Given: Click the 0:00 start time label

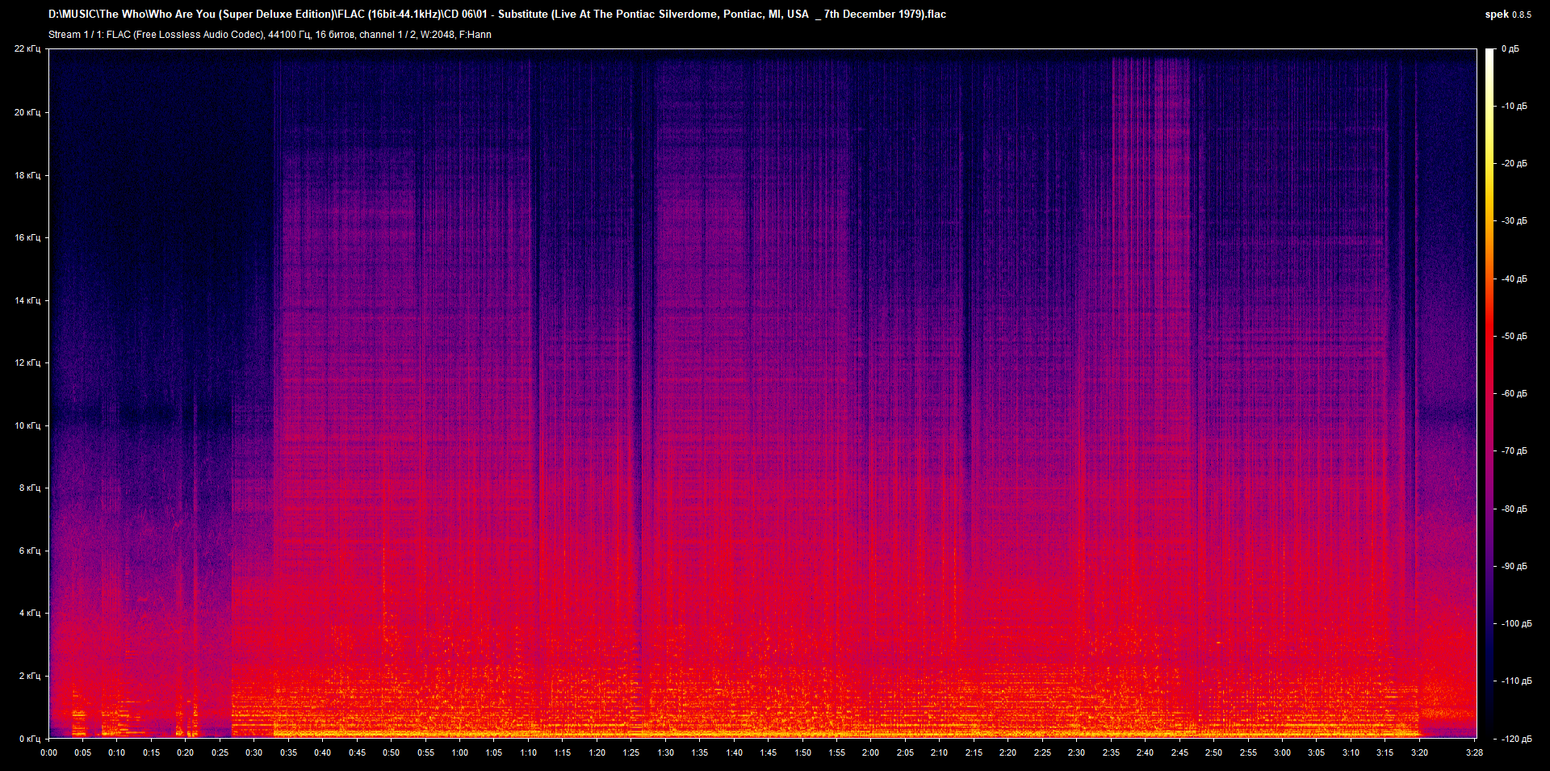Looking at the screenshot, I should point(49,752).
